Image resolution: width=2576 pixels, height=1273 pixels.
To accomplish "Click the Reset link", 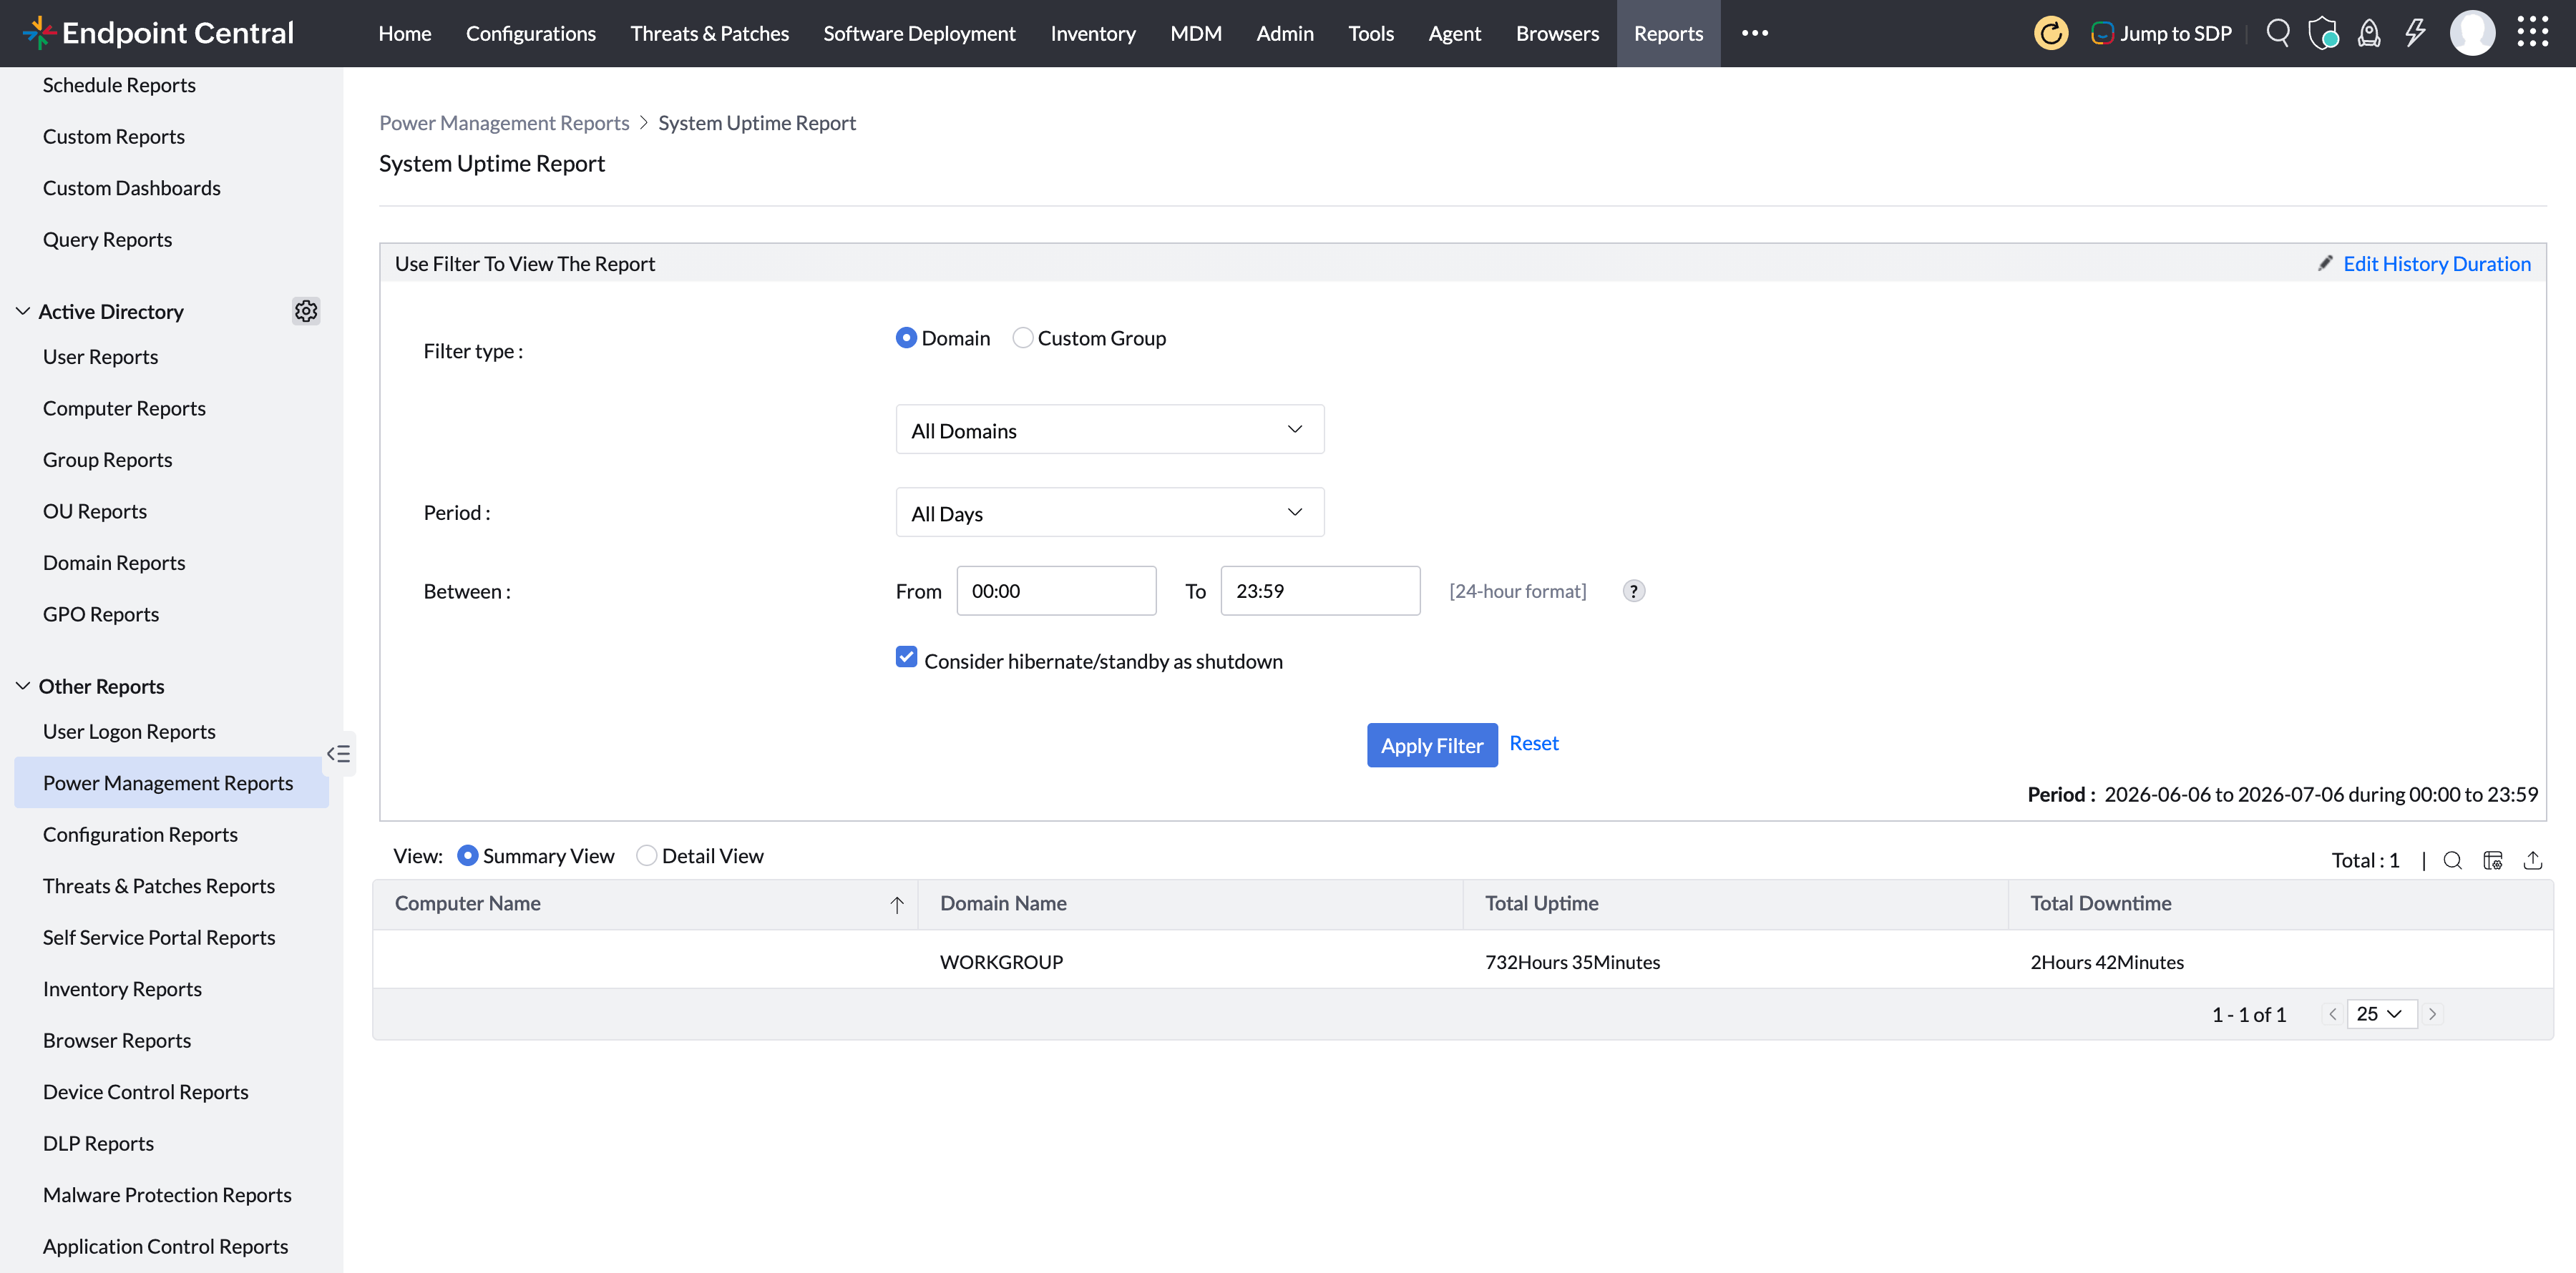I will coord(1533,742).
